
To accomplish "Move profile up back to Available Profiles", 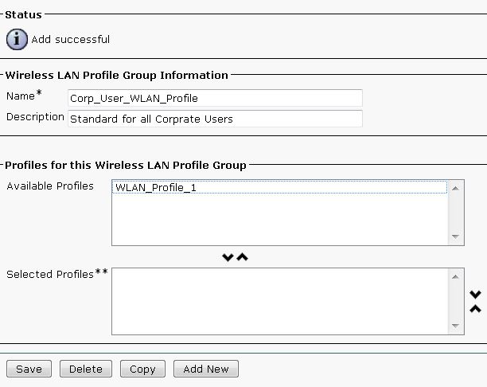I will point(243,257).
